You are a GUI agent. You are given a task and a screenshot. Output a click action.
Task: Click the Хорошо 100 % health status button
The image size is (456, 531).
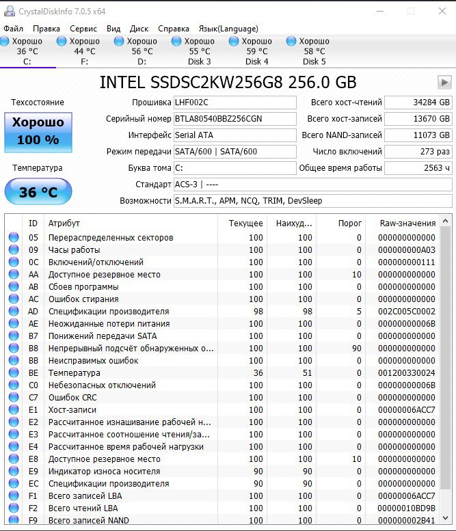38,133
